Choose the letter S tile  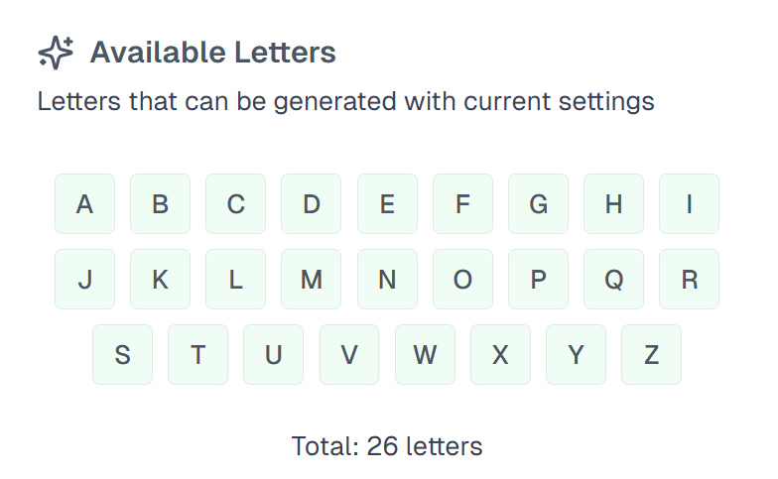tap(122, 355)
